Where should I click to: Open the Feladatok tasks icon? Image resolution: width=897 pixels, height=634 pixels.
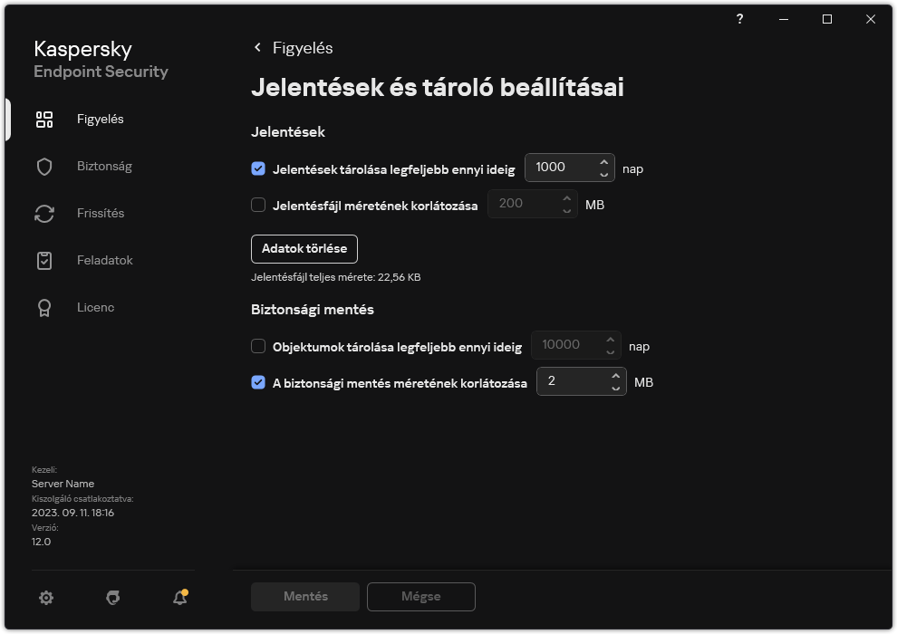pos(44,260)
